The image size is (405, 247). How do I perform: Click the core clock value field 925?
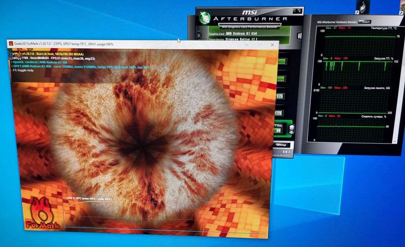tap(279, 96)
